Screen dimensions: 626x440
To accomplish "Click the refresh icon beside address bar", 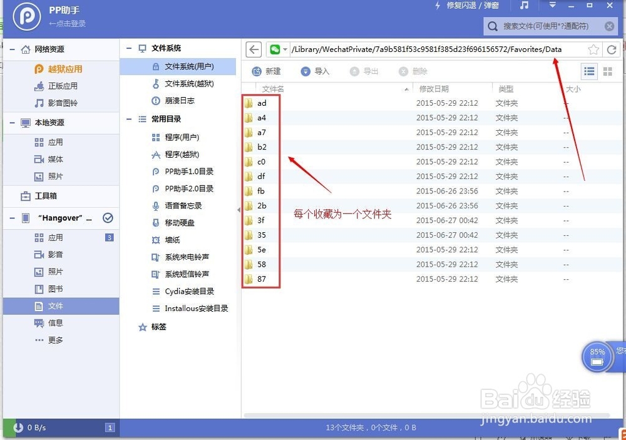I will (x=612, y=49).
